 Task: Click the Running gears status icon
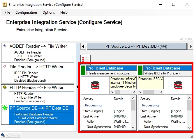pyautogui.click(x=3, y=135)
